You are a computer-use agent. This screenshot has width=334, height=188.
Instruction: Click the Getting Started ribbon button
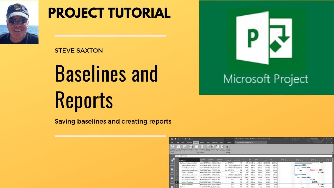click(208, 148)
